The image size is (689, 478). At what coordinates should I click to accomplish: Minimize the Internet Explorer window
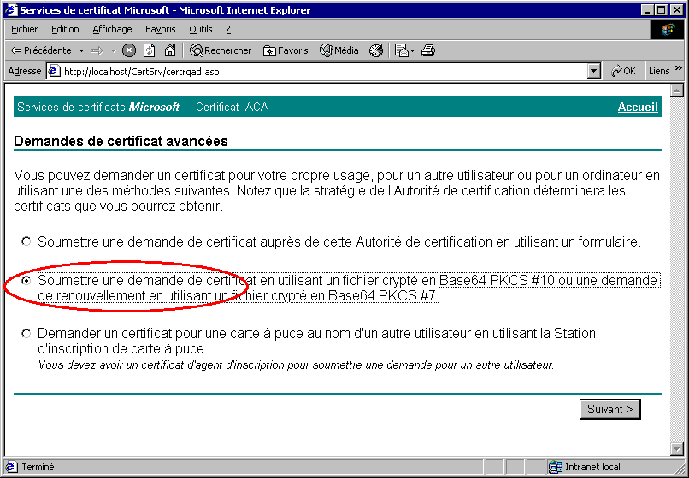(x=647, y=10)
